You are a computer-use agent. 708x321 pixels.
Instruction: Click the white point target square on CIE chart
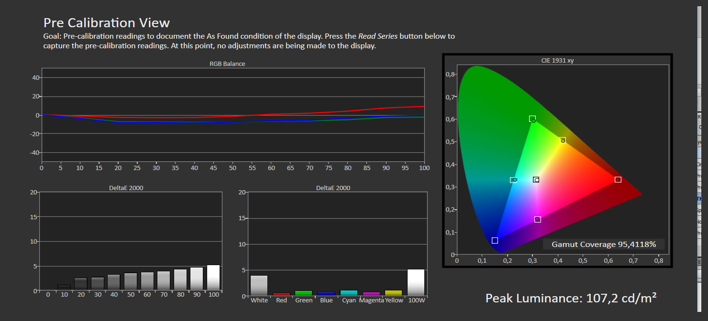pyautogui.click(x=536, y=180)
